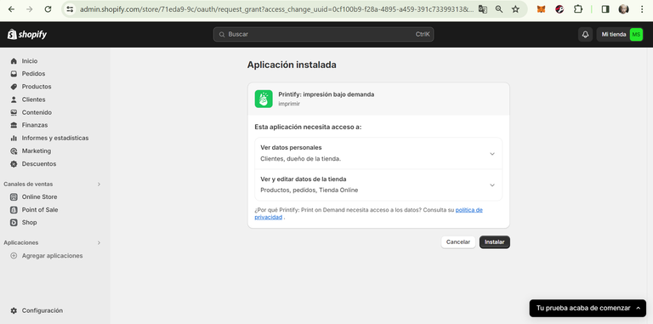Click the Finanzas bank icon

14,125
